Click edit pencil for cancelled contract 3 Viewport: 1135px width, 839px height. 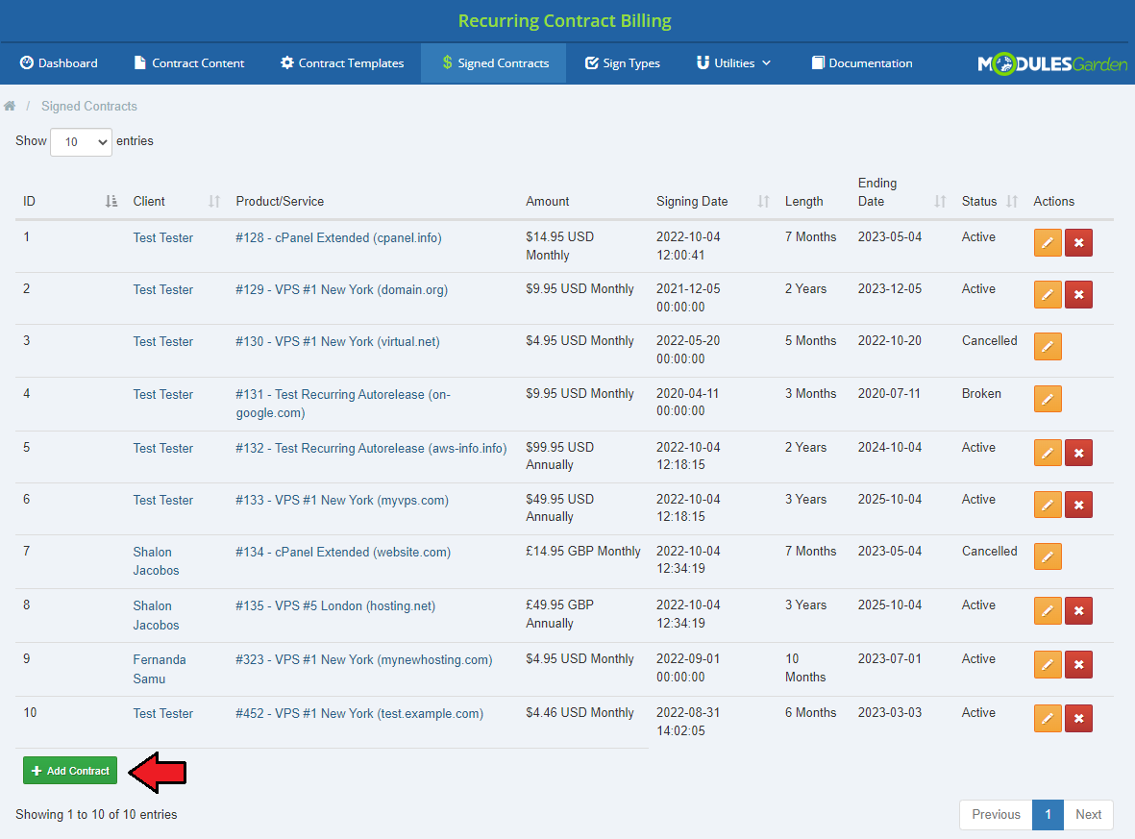pos(1048,347)
